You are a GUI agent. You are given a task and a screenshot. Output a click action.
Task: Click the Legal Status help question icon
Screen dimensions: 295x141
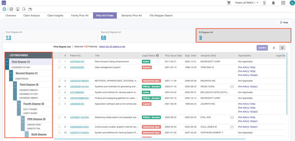(157, 56)
